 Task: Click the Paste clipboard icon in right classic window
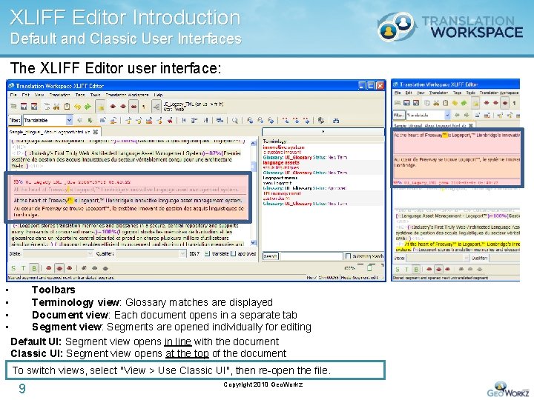[445, 103]
